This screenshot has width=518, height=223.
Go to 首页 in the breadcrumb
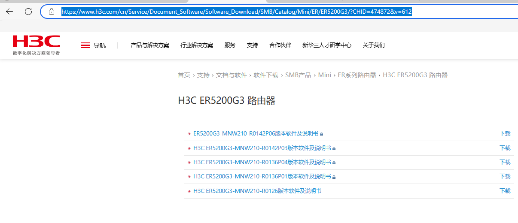[184, 75]
